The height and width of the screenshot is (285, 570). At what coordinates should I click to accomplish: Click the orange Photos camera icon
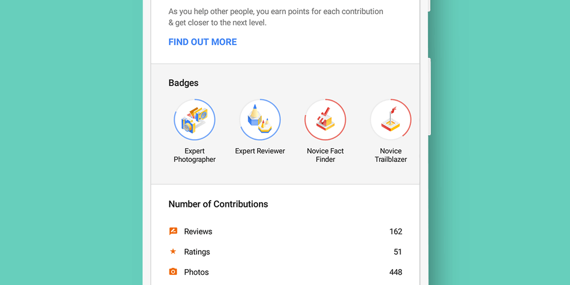click(173, 272)
